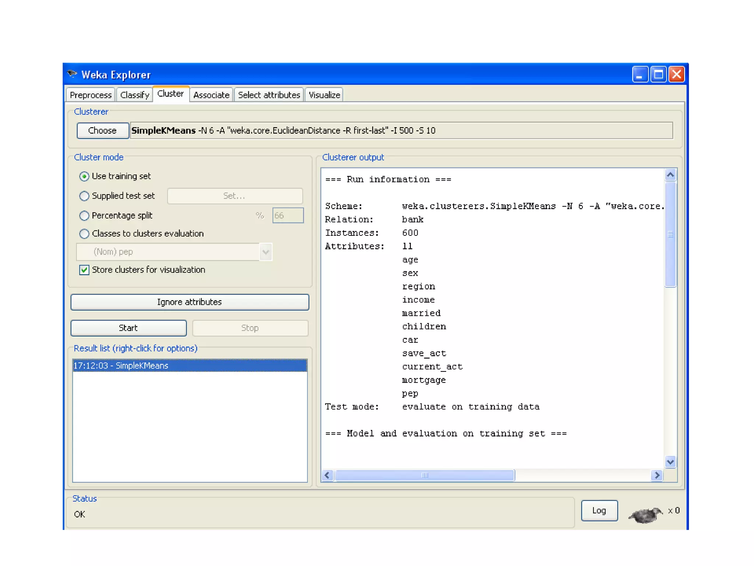
Task: Maximize the Weka Explorer window
Action: (x=658, y=74)
